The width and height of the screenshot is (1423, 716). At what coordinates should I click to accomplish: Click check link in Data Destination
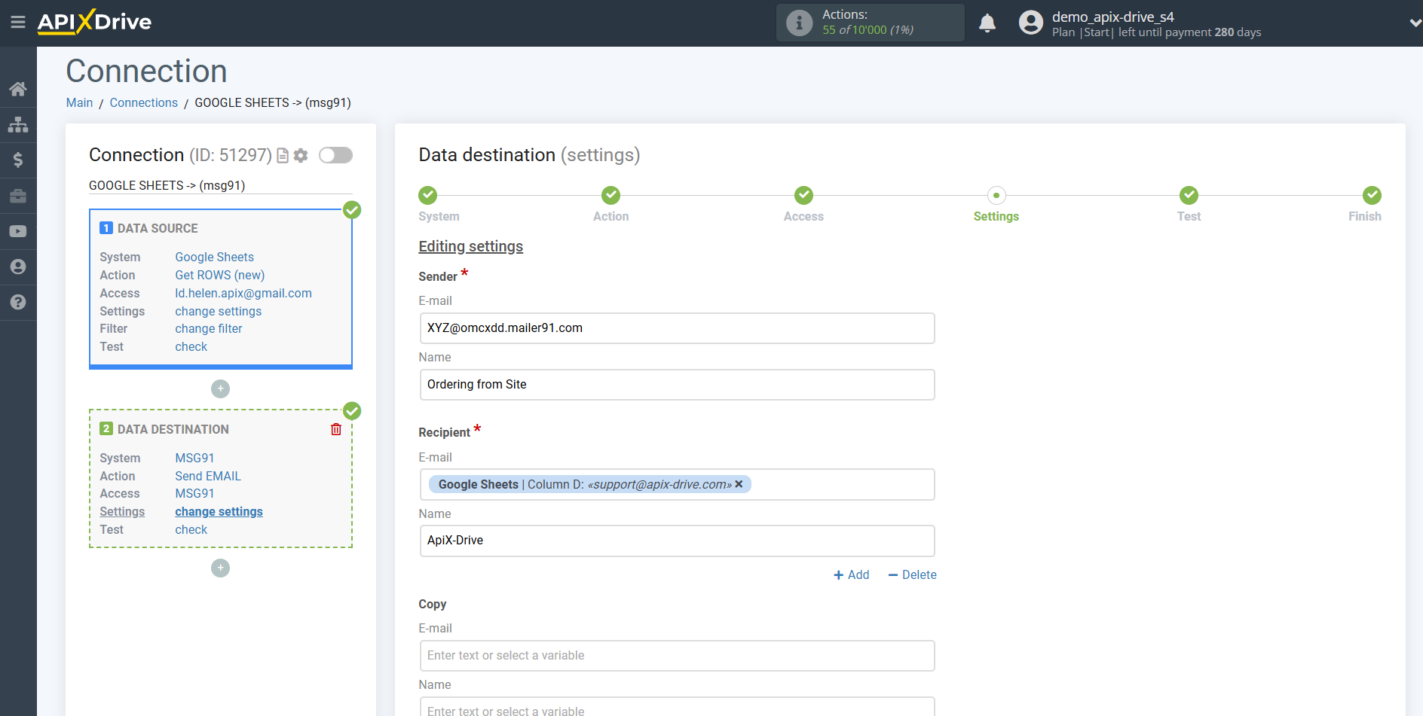(191, 529)
